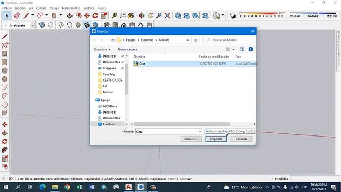Viewport: 341px width, 192px height.
Task: Open the Paint Bucket tool
Action: 131,15
